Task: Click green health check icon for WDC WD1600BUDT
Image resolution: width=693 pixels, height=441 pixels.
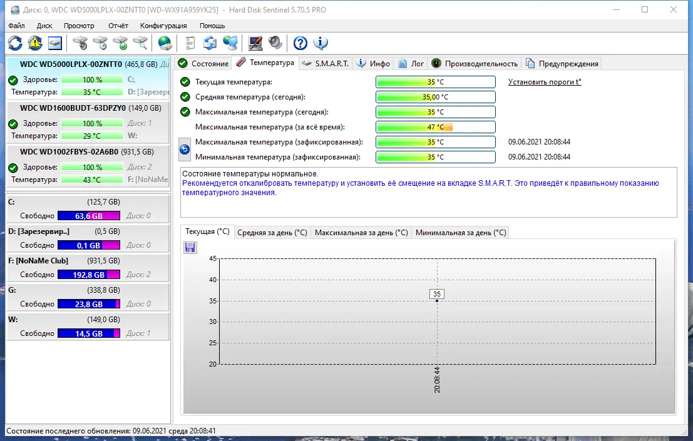Action: [13, 124]
